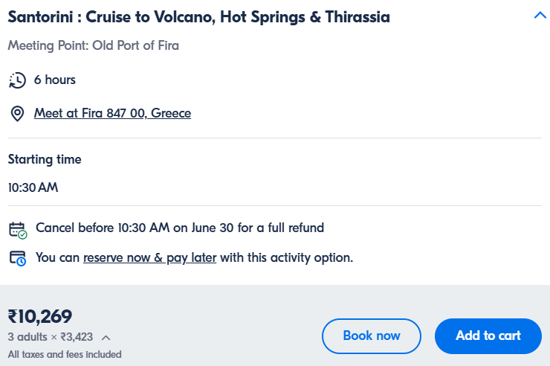Click the reserve now pay later card icon
This screenshot has width=550, height=366.
pyautogui.click(x=18, y=259)
